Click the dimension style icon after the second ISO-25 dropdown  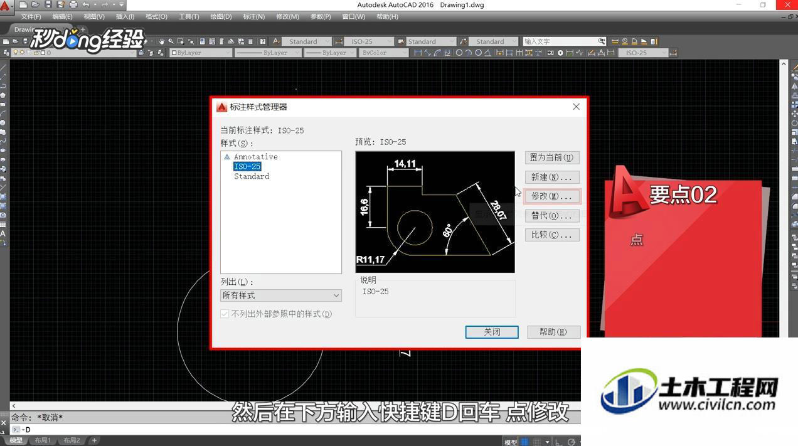coord(674,53)
